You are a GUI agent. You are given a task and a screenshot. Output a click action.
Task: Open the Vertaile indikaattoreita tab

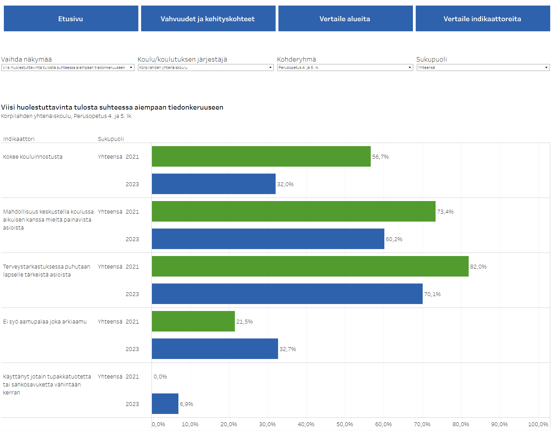(x=483, y=19)
